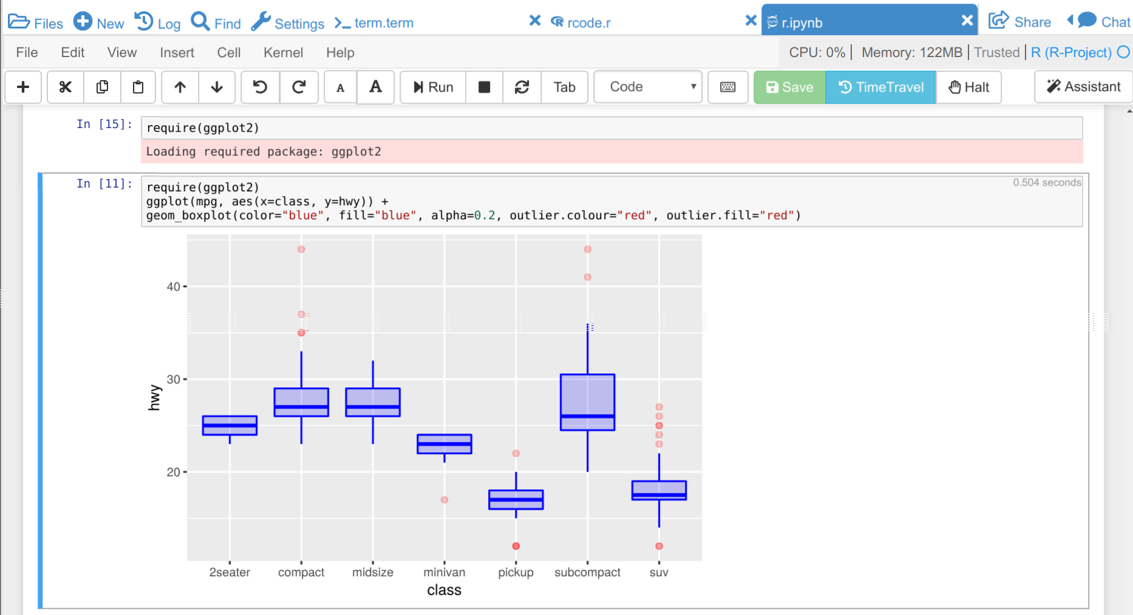Open TimeTravel history
The height and width of the screenshot is (615, 1133).
tap(880, 87)
